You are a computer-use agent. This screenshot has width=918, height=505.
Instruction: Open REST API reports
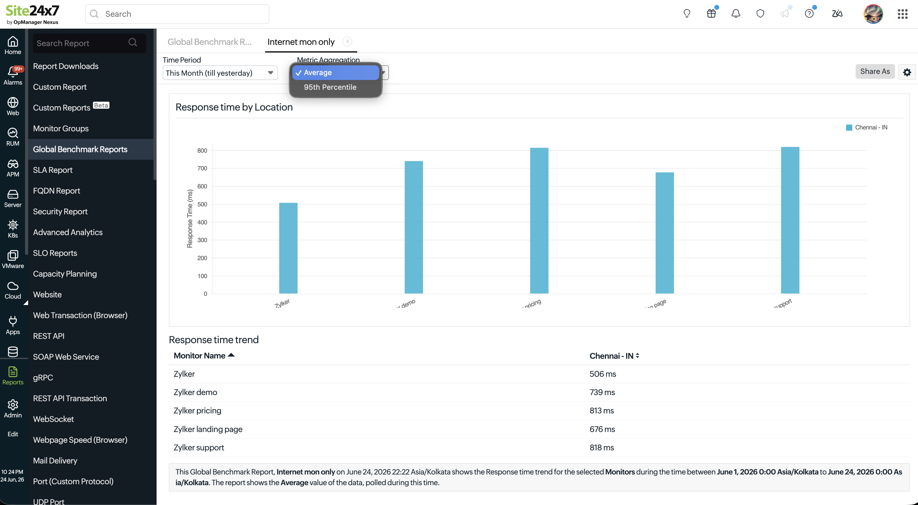48,336
